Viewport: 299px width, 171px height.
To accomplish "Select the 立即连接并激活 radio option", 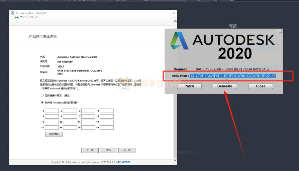I will [42, 95].
